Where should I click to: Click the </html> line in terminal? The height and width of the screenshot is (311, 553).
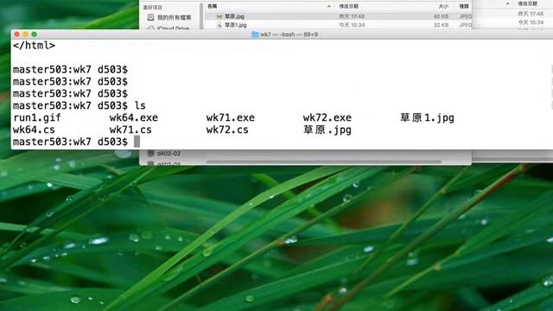click(35, 46)
